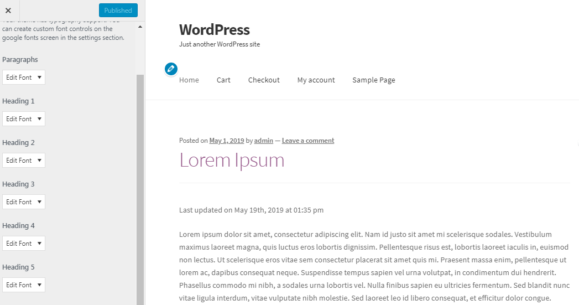Open the Lorem Ipsum post title

click(232, 160)
